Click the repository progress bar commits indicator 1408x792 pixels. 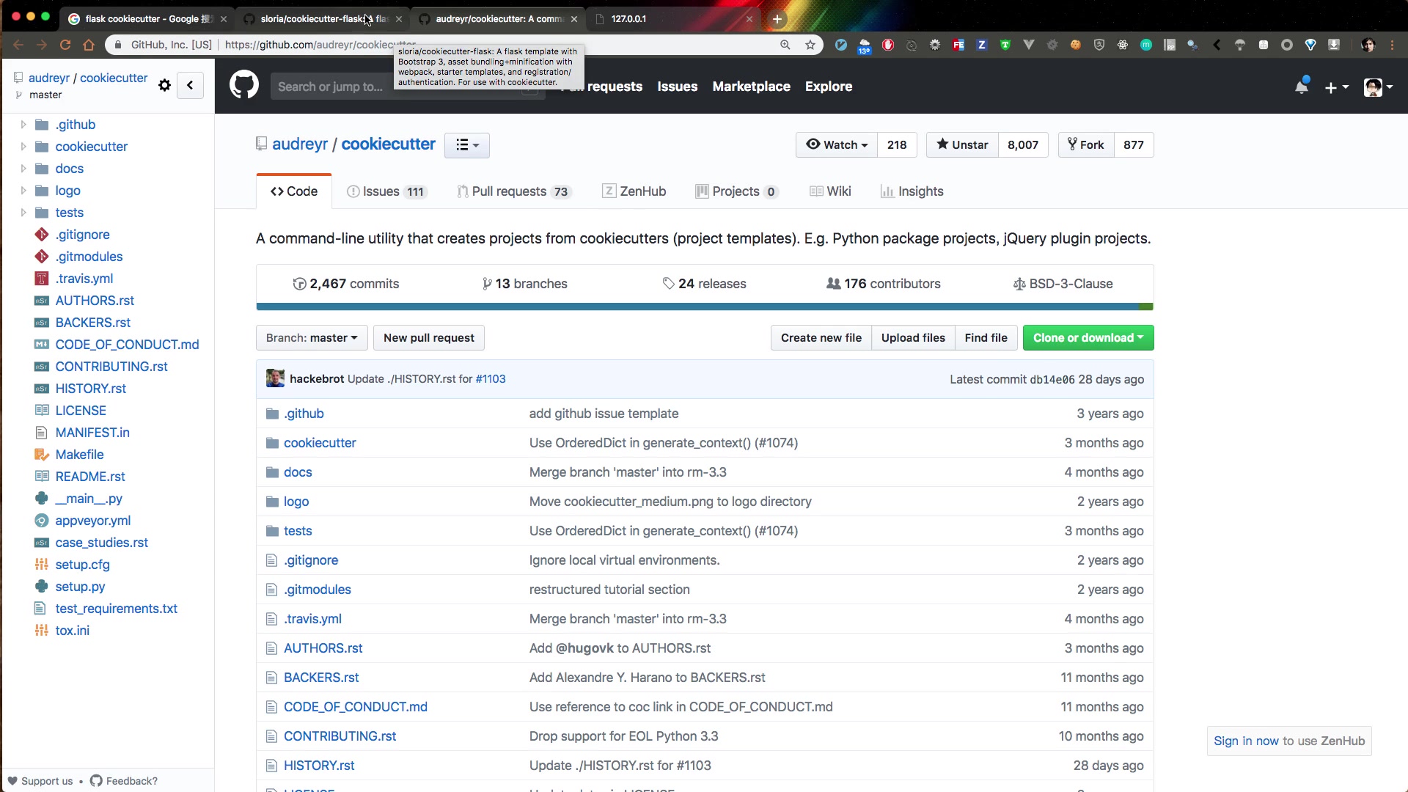click(345, 283)
